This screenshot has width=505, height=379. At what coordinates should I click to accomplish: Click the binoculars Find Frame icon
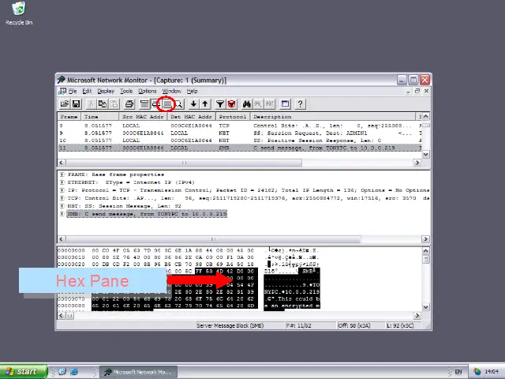[247, 103]
